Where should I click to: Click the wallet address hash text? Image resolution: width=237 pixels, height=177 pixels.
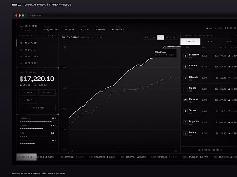(199, 36)
